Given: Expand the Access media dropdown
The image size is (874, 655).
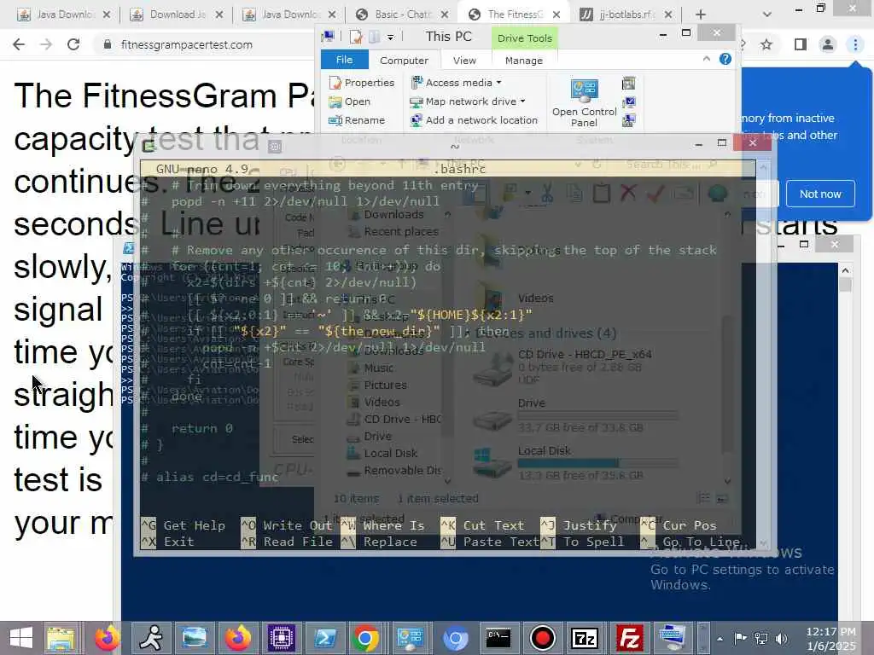Looking at the screenshot, I should (498, 83).
